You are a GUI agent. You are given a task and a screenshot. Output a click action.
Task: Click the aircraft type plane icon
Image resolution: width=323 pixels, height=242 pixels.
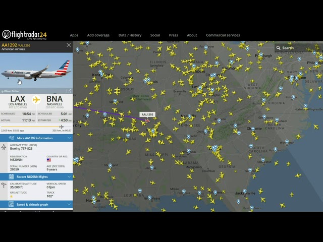(4, 147)
